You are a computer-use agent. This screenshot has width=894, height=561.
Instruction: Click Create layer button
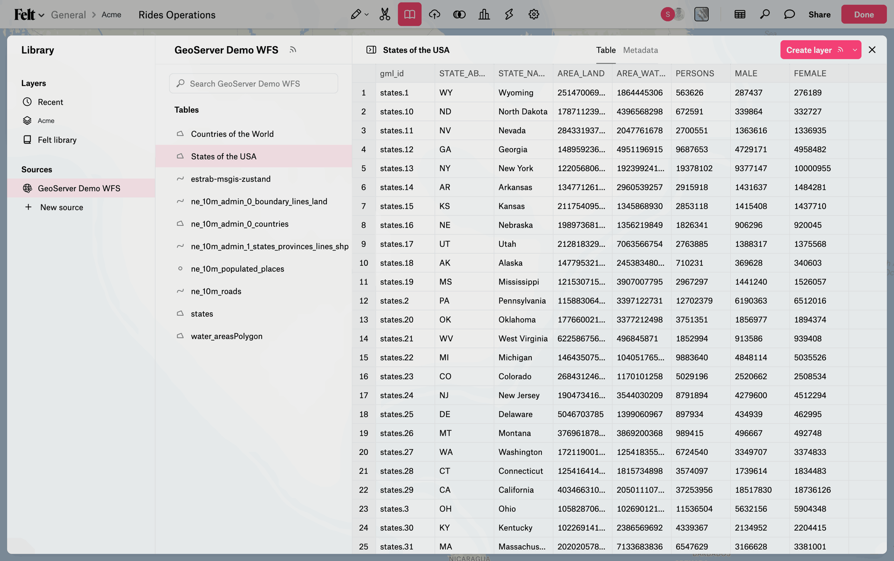pos(809,50)
